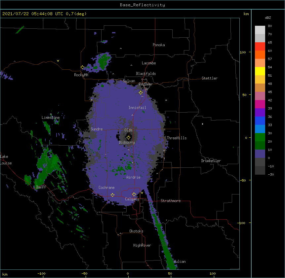Click the 39 dBZ purple color swatch
The width and height of the screenshot is (285, 278).
(260, 112)
